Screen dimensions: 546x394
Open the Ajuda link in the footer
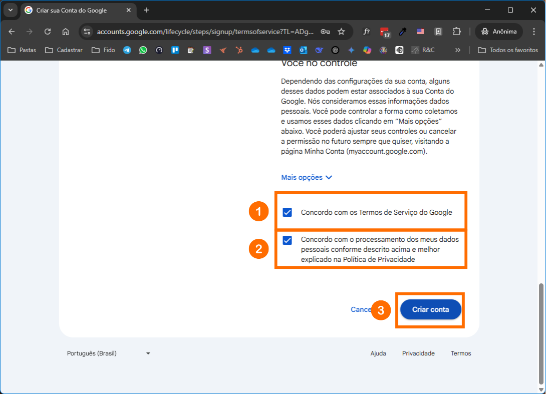[378, 353]
